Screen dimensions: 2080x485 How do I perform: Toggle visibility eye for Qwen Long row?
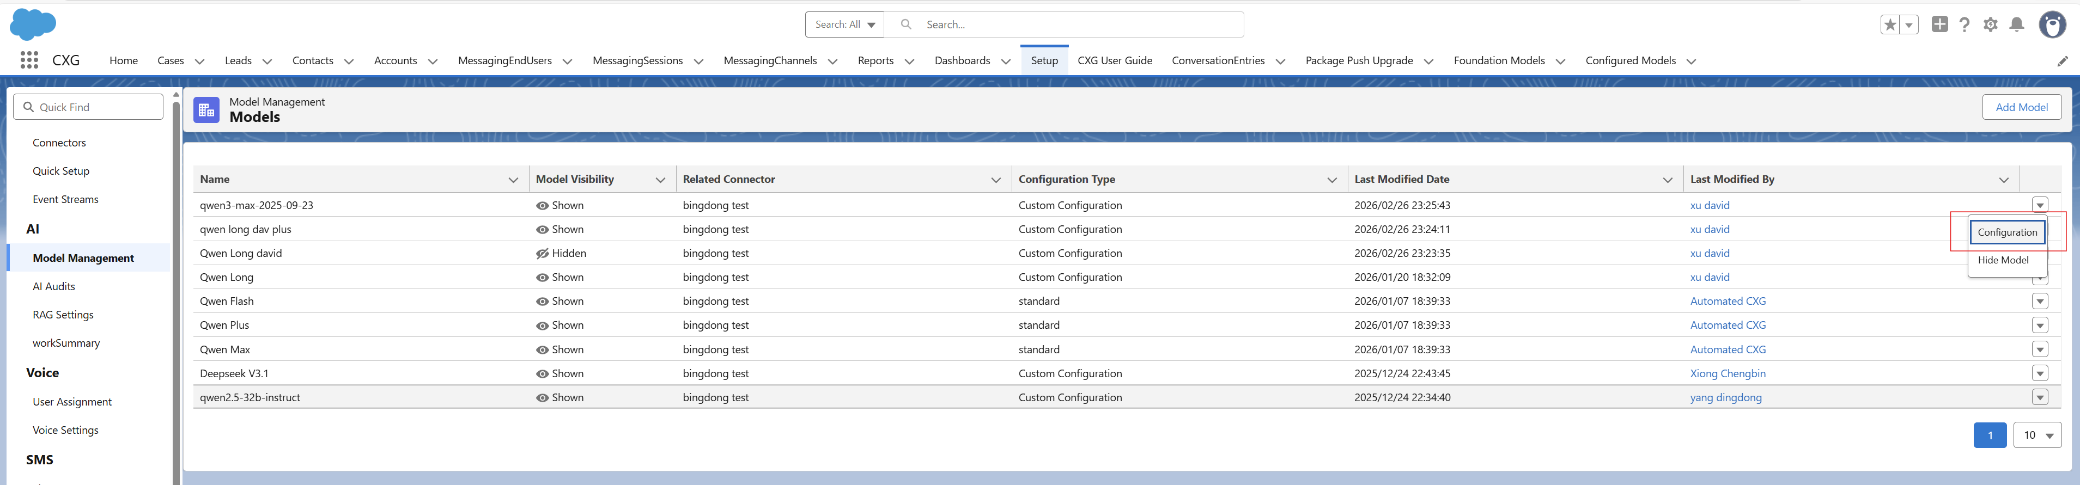pyautogui.click(x=543, y=278)
